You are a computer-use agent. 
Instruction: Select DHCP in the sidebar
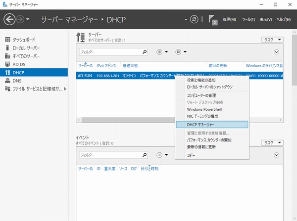click(34, 73)
